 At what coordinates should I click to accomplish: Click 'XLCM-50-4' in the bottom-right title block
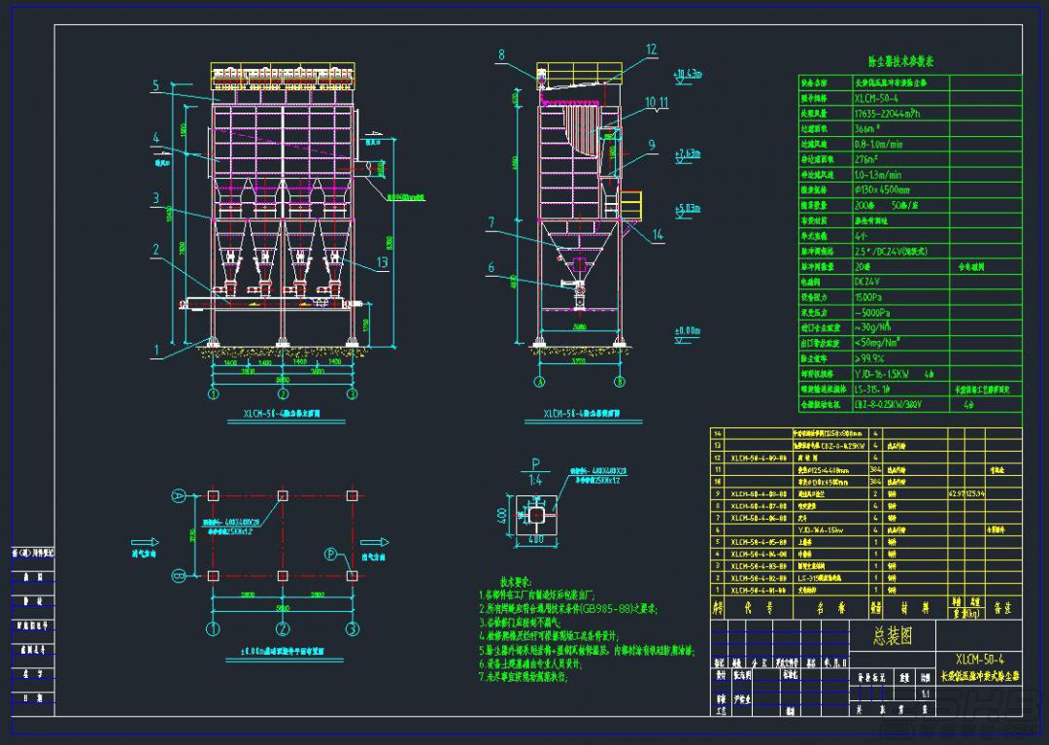click(x=979, y=659)
